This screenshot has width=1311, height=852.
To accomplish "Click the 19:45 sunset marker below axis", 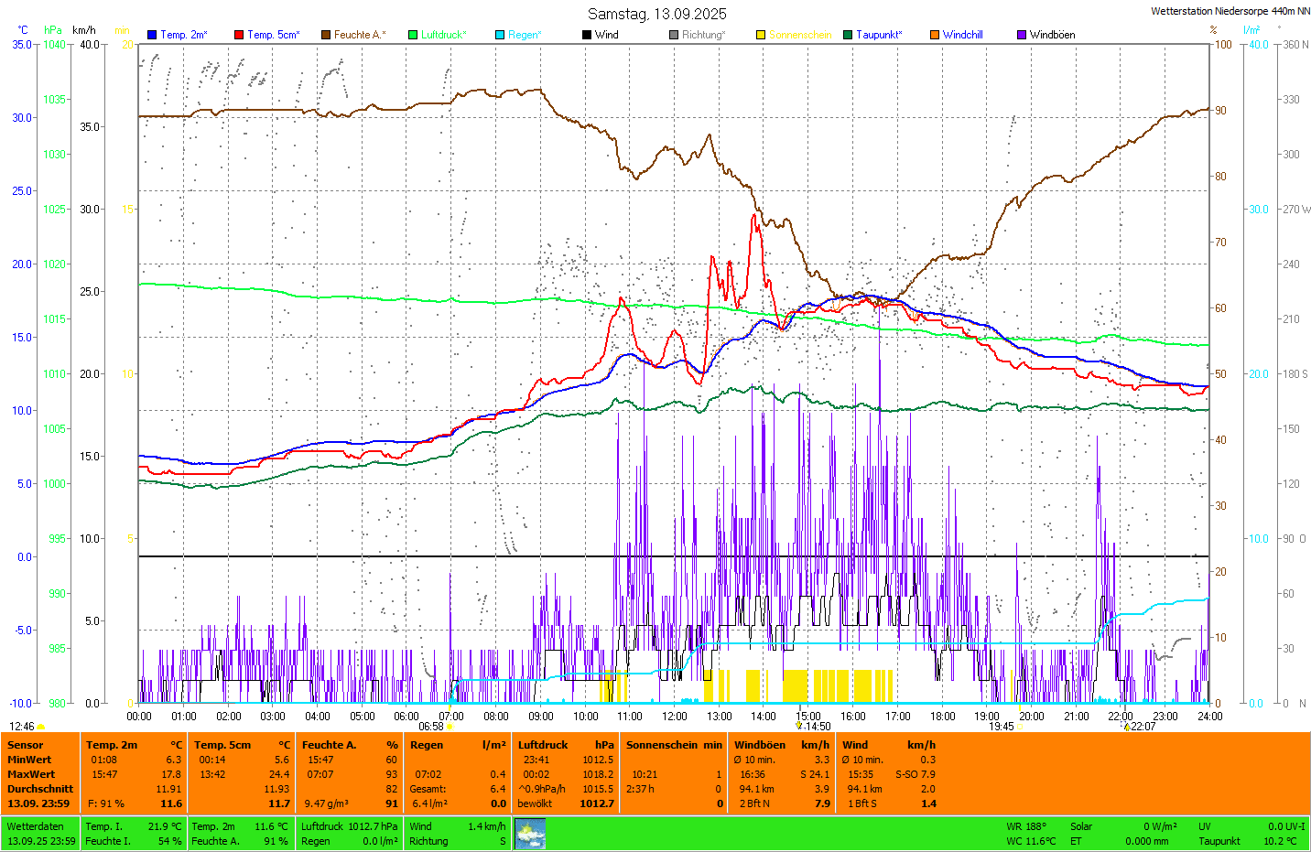I will point(1002,727).
